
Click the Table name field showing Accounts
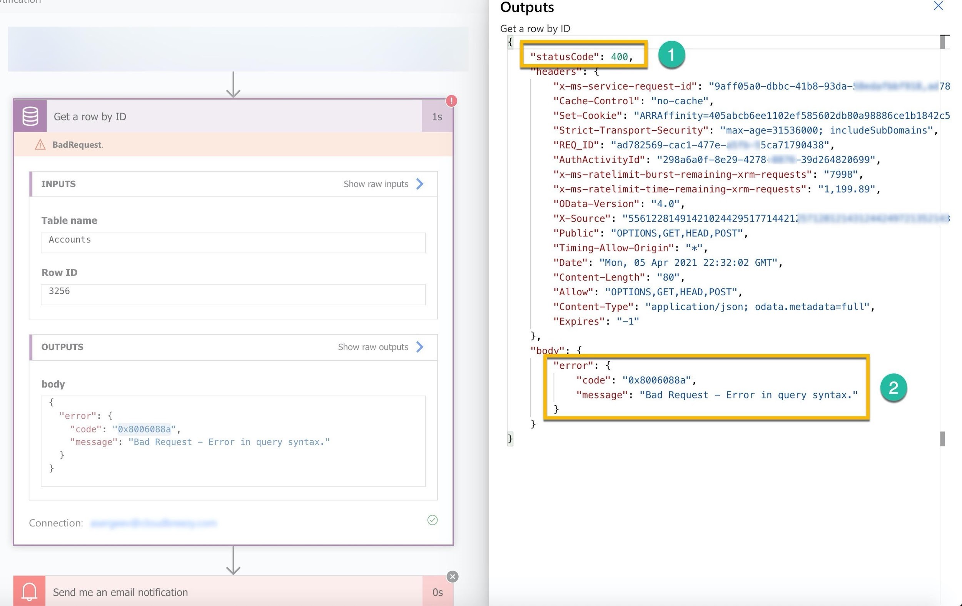click(233, 243)
